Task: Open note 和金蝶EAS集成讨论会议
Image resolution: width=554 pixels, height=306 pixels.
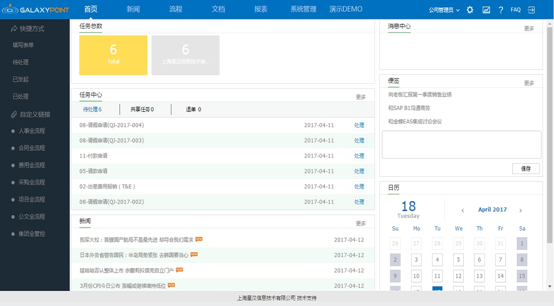Action: (x=415, y=121)
